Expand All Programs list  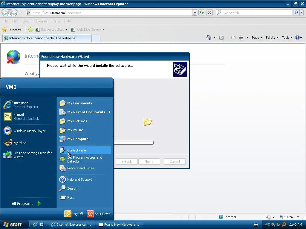(26, 203)
